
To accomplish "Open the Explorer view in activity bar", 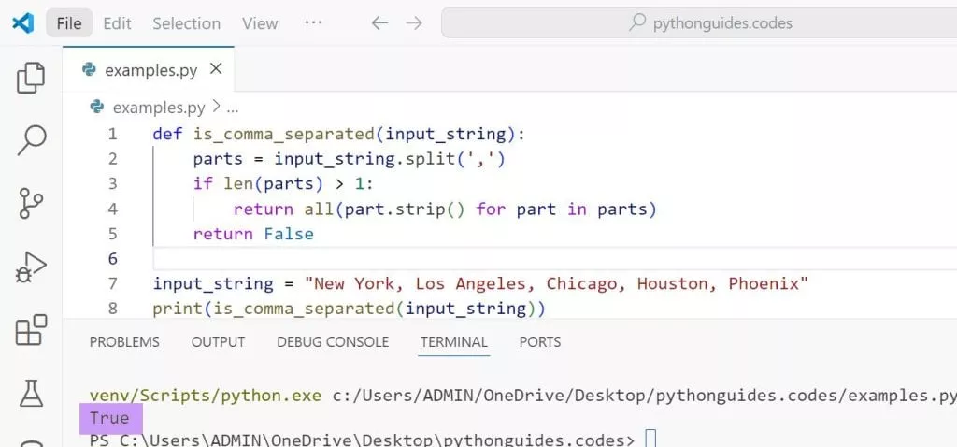I will click(x=31, y=78).
